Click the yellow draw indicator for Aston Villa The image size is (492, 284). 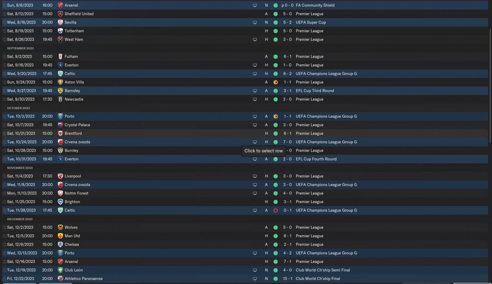click(x=276, y=82)
